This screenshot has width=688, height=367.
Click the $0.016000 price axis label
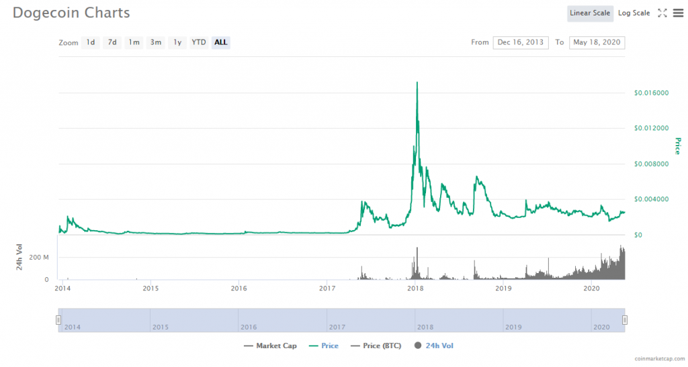pos(651,93)
